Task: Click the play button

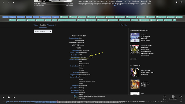Action: point(9,97)
